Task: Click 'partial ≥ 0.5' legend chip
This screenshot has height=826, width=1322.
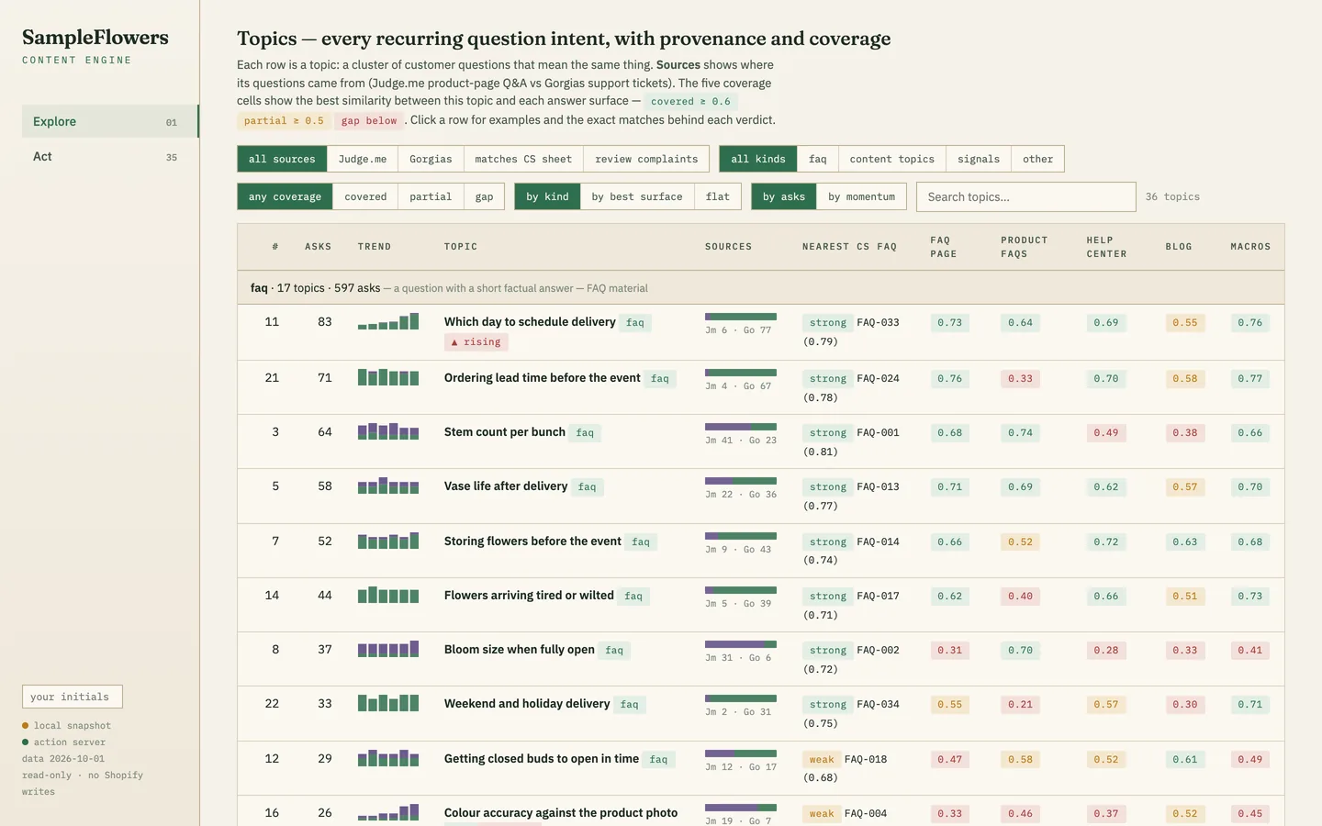Action: (284, 121)
